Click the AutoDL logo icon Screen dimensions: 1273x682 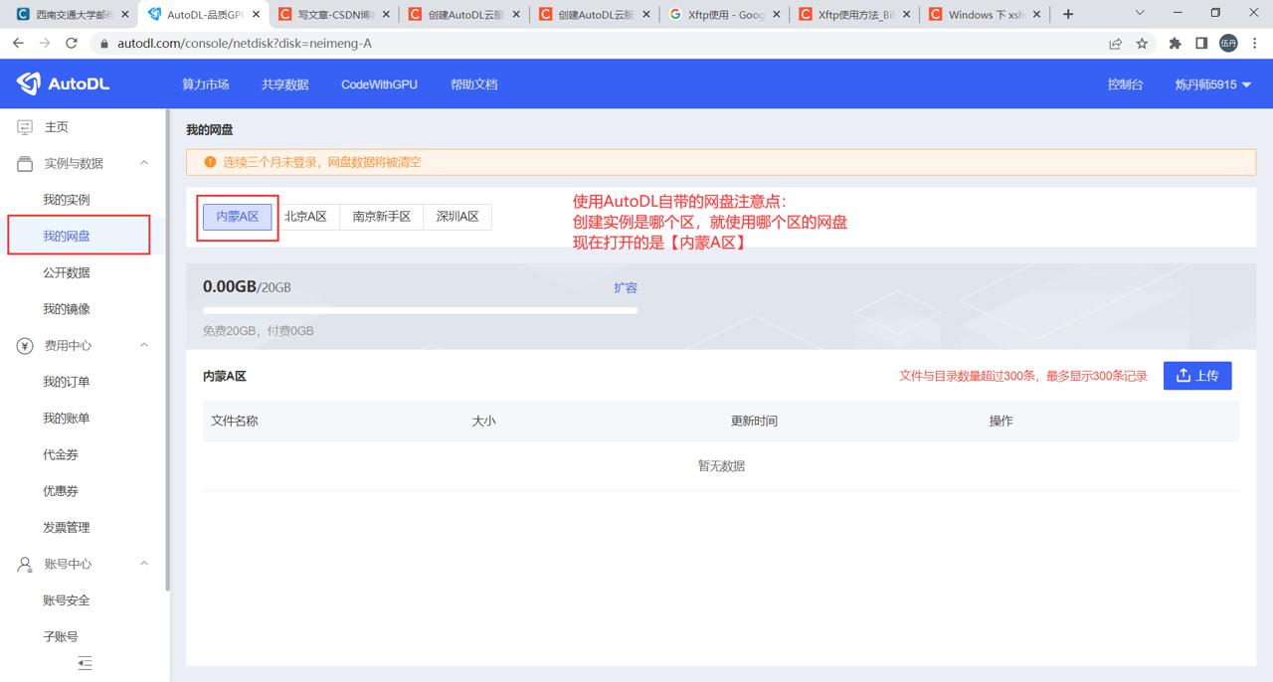[x=29, y=85]
